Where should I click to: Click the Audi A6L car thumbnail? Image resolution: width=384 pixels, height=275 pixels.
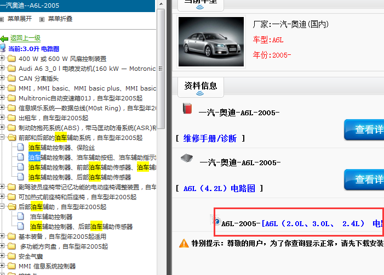pos(211,42)
